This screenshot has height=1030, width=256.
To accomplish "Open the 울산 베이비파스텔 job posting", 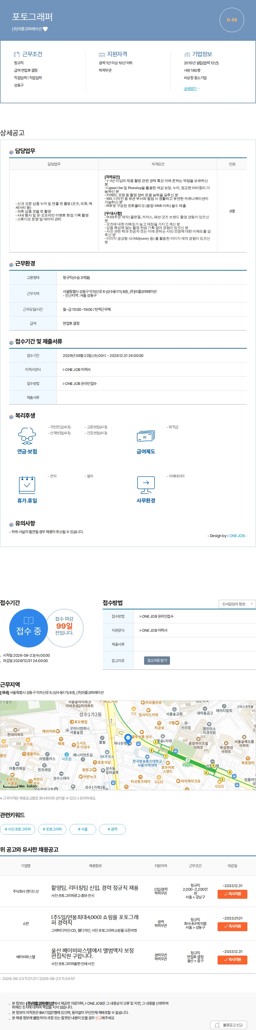I will 92,953.
